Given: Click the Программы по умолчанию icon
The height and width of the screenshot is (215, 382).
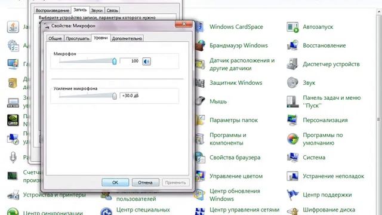Looking at the screenshot, I should [x=292, y=139].
